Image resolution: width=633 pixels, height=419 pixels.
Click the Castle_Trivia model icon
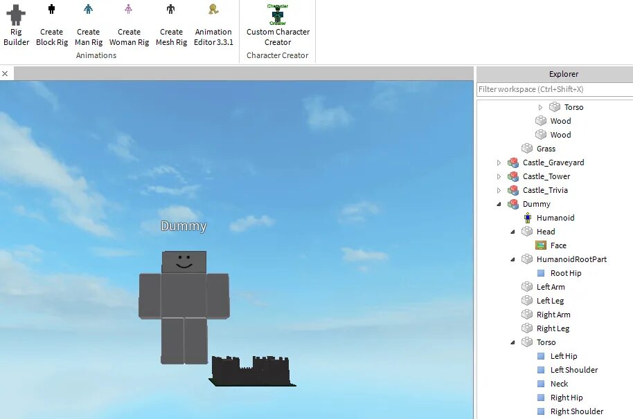click(x=513, y=190)
